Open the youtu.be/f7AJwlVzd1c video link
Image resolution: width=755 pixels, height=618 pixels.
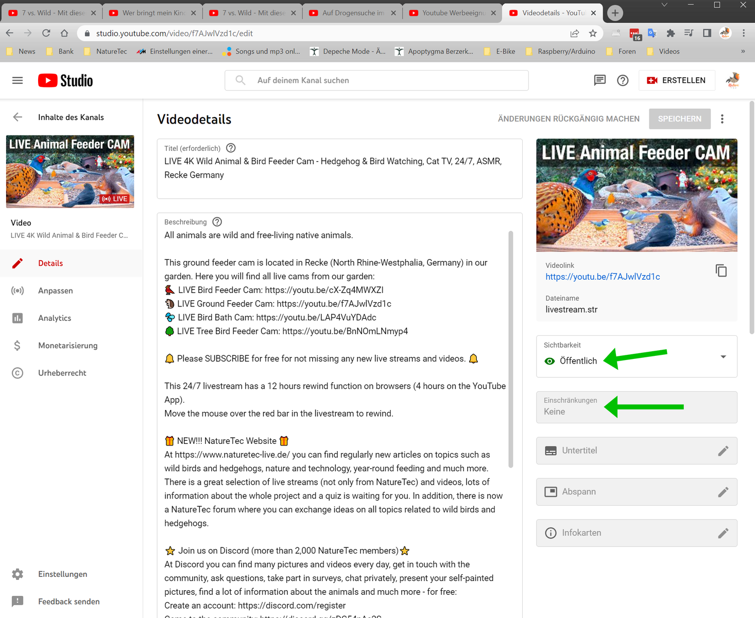point(603,277)
